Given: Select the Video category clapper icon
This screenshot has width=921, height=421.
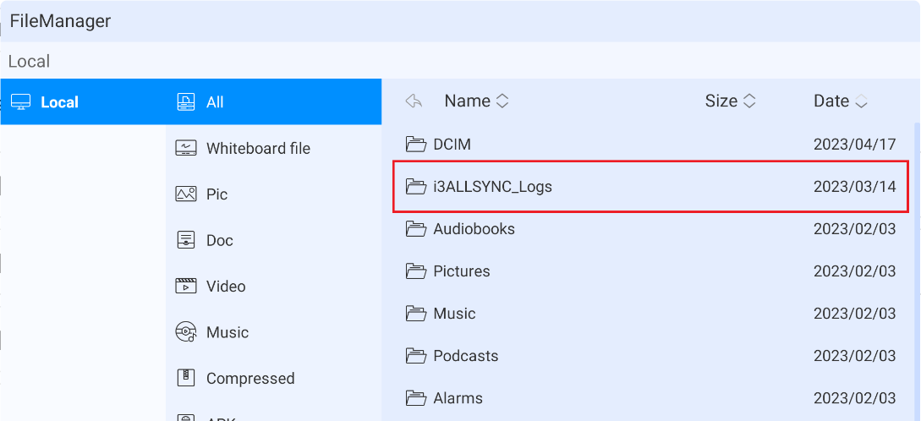Looking at the screenshot, I should [x=186, y=286].
